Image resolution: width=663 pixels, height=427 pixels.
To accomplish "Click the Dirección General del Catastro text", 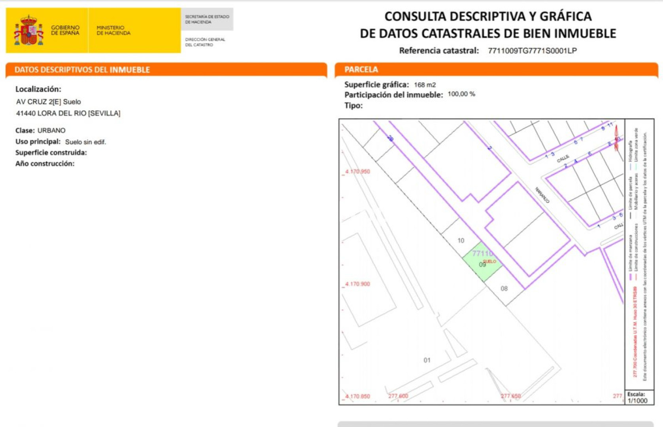I will click(x=205, y=42).
